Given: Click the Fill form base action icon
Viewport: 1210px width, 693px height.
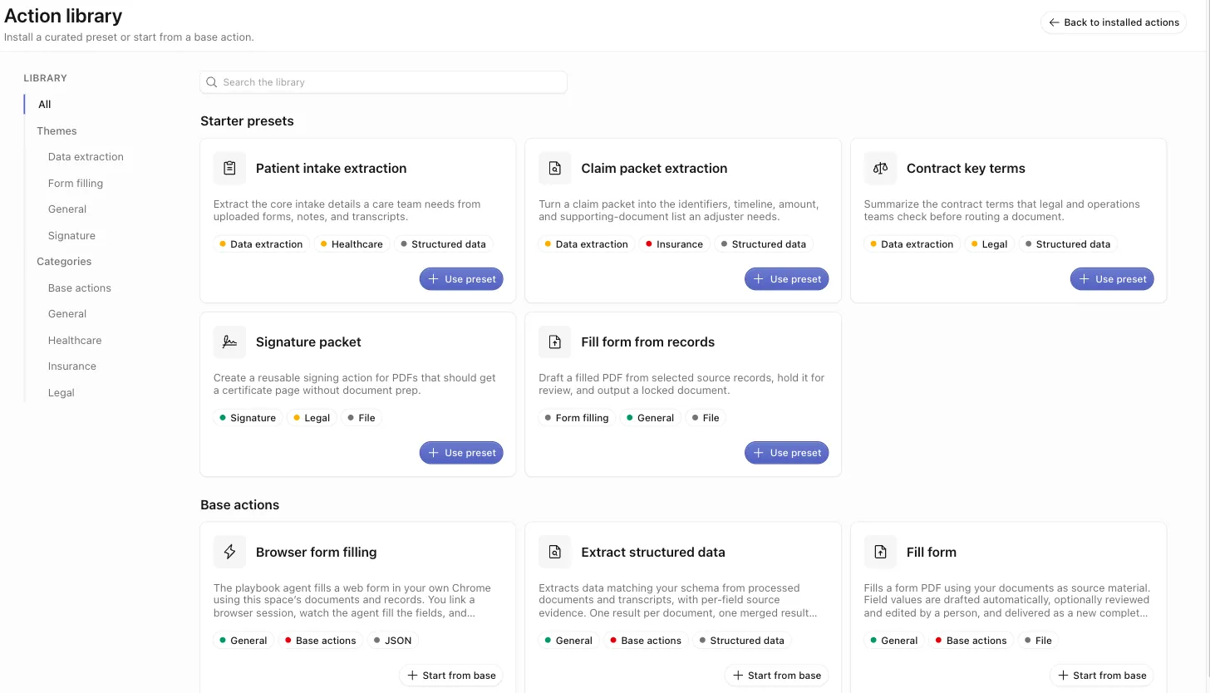Looking at the screenshot, I should (881, 552).
